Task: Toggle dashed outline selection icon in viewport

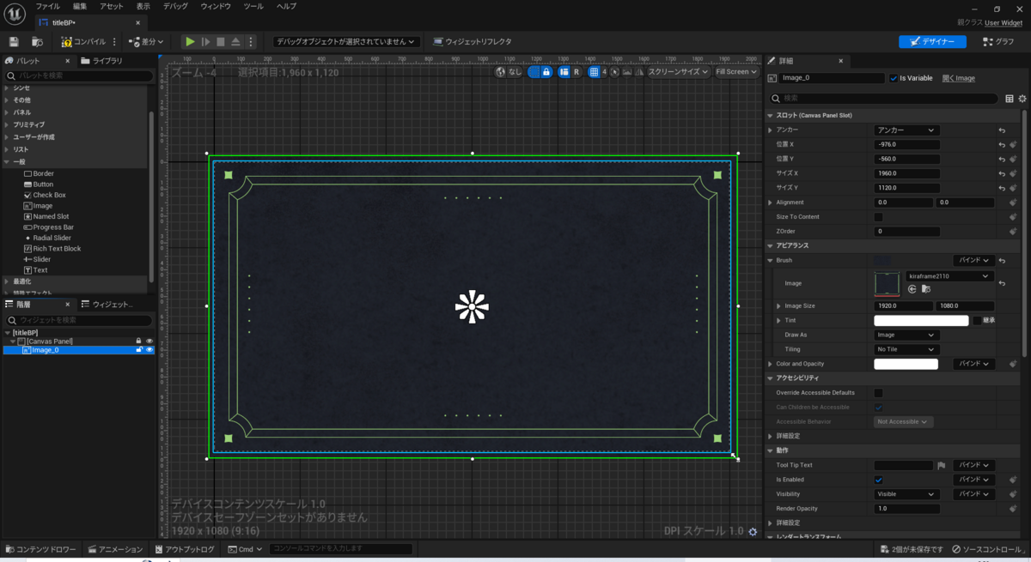Action: pos(534,72)
